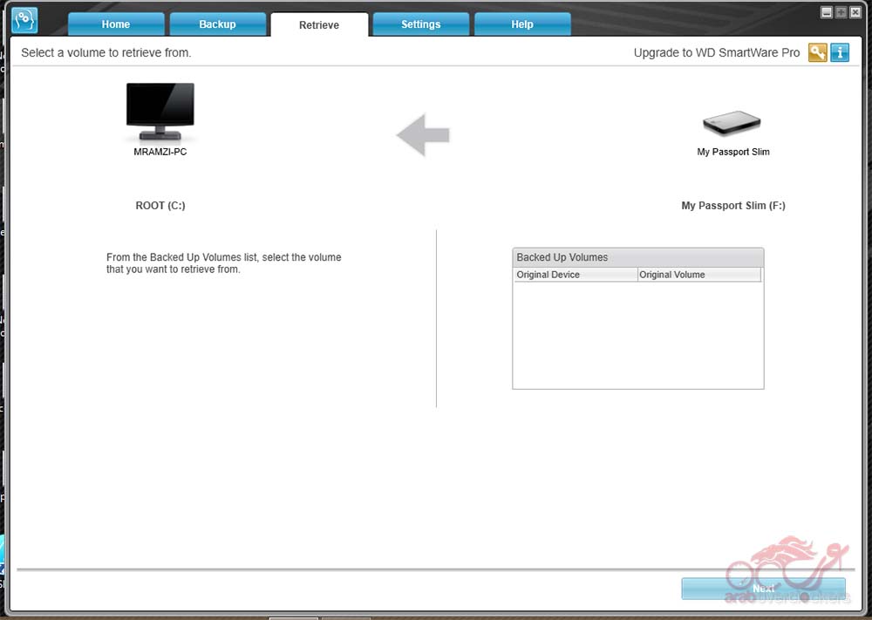Select the Retrieve tab
Screen dimensions: 872x620
pos(319,24)
